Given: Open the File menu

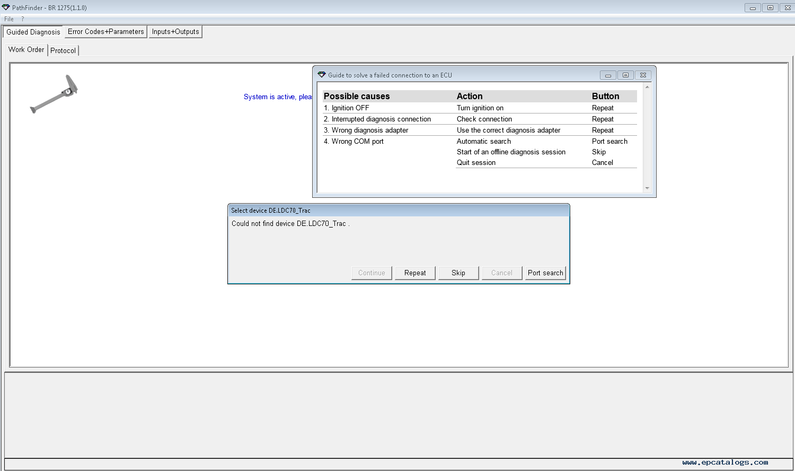Looking at the screenshot, I should pyautogui.click(x=9, y=19).
